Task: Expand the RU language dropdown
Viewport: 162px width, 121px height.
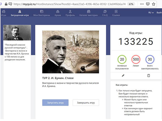Action: 151,13
